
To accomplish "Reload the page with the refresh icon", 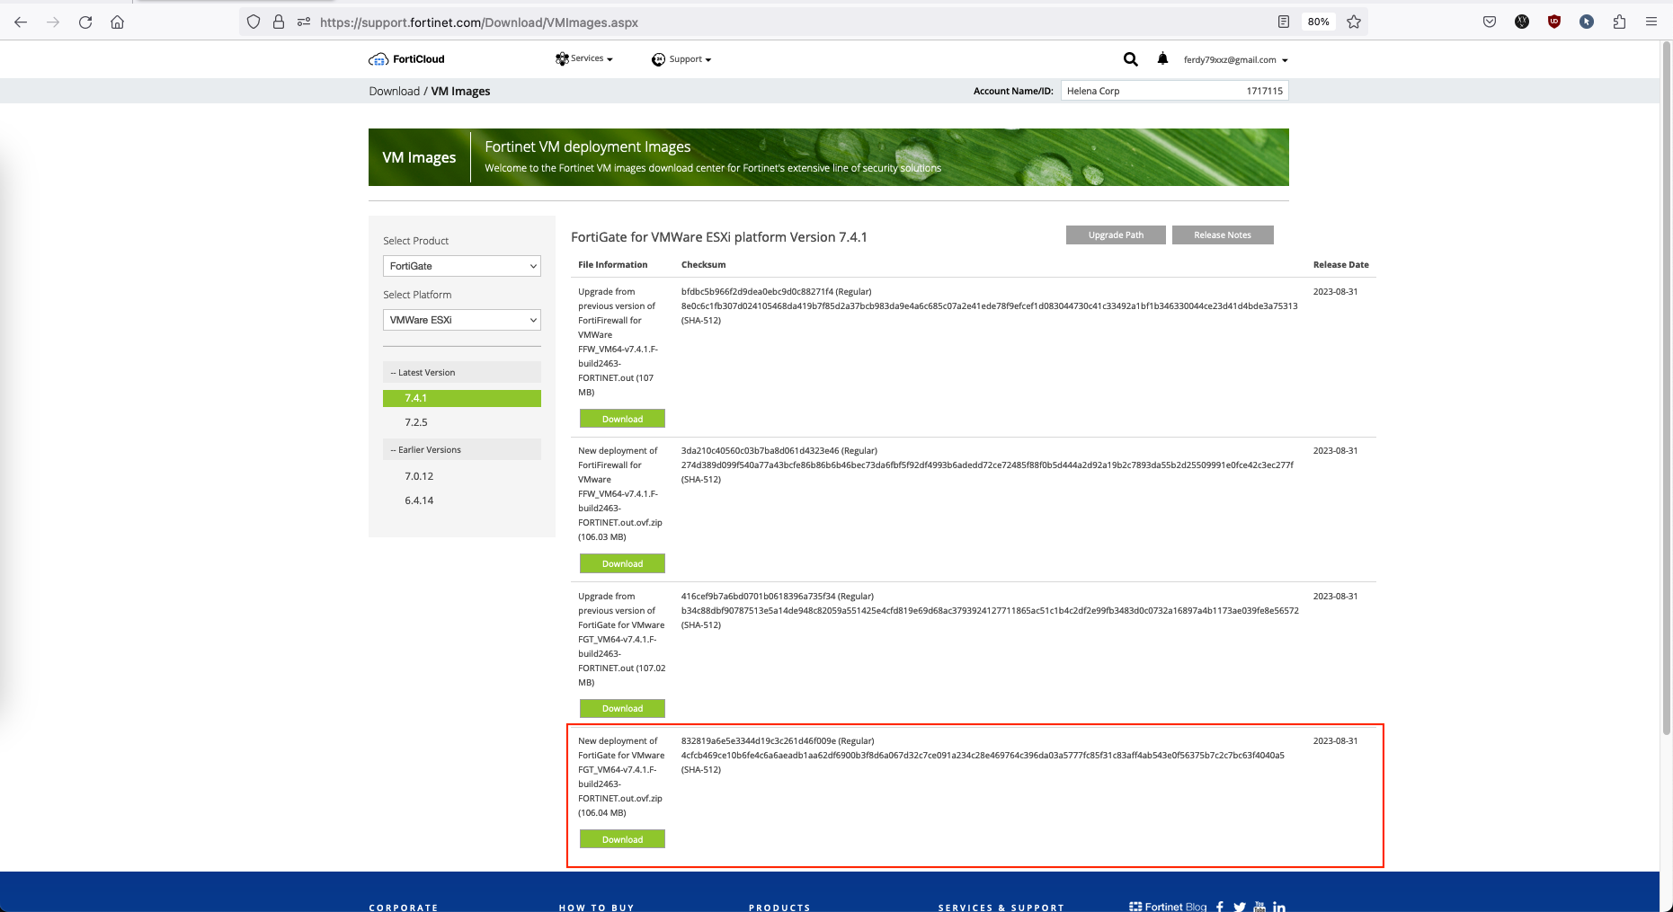I will (x=85, y=22).
